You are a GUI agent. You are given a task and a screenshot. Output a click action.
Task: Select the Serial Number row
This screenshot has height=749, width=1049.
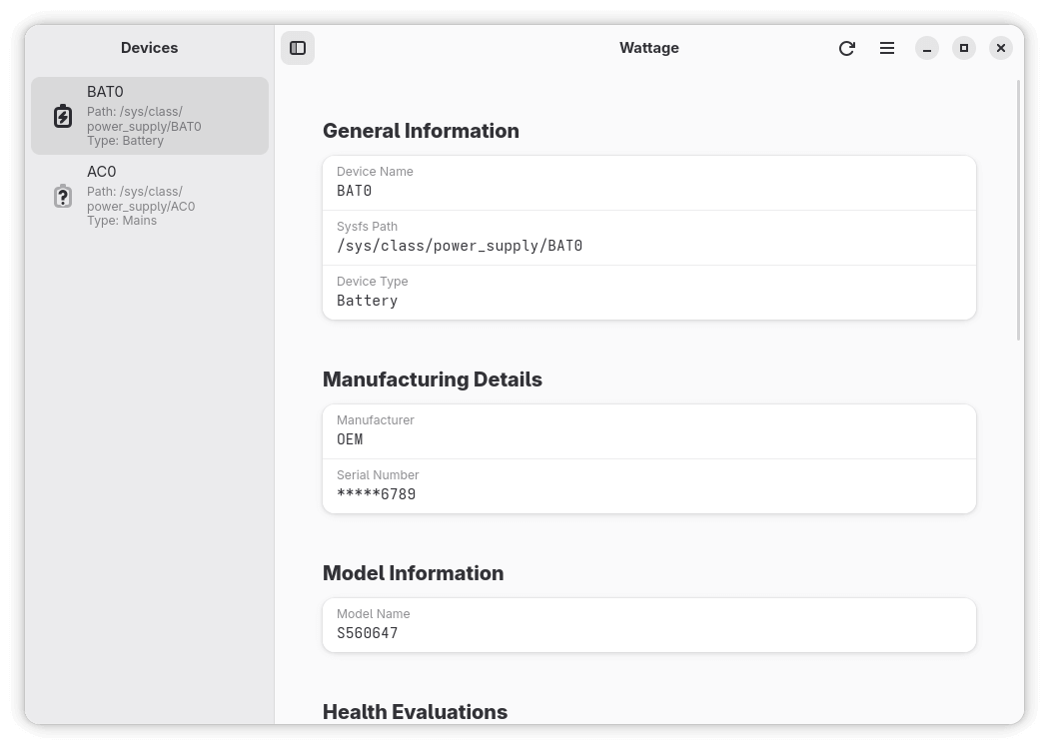pyautogui.click(x=648, y=486)
